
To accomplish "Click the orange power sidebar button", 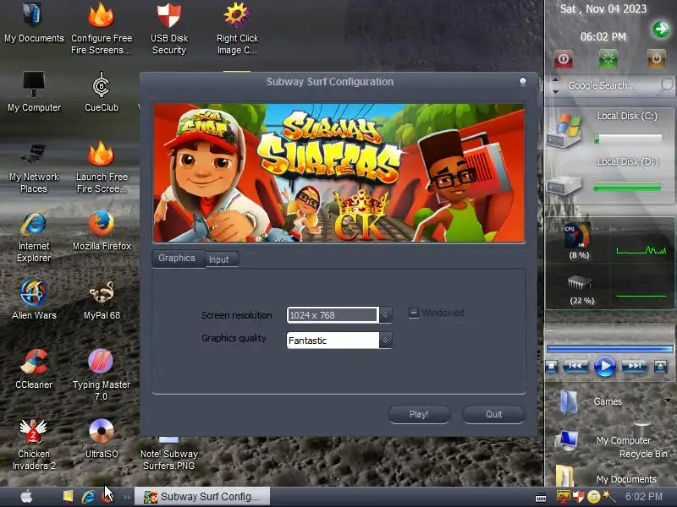I will point(657,59).
